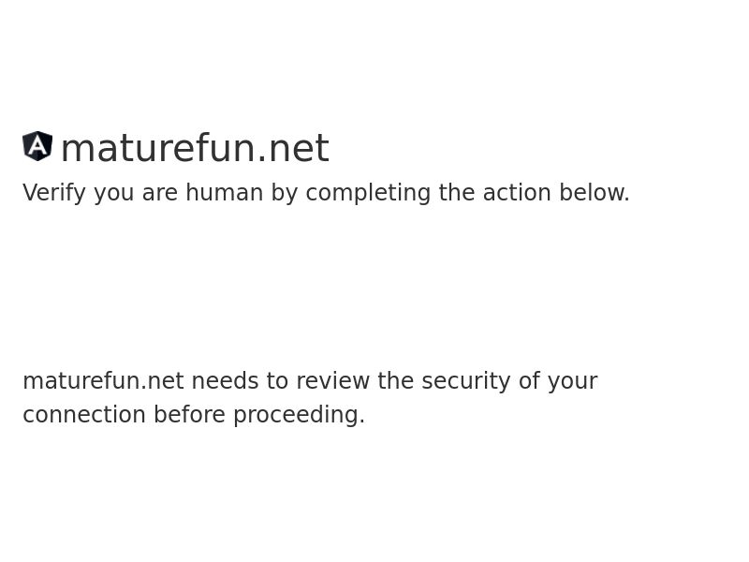Click the word 'proceeding.' in the paragraph
749x562 pixels.
point(300,415)
